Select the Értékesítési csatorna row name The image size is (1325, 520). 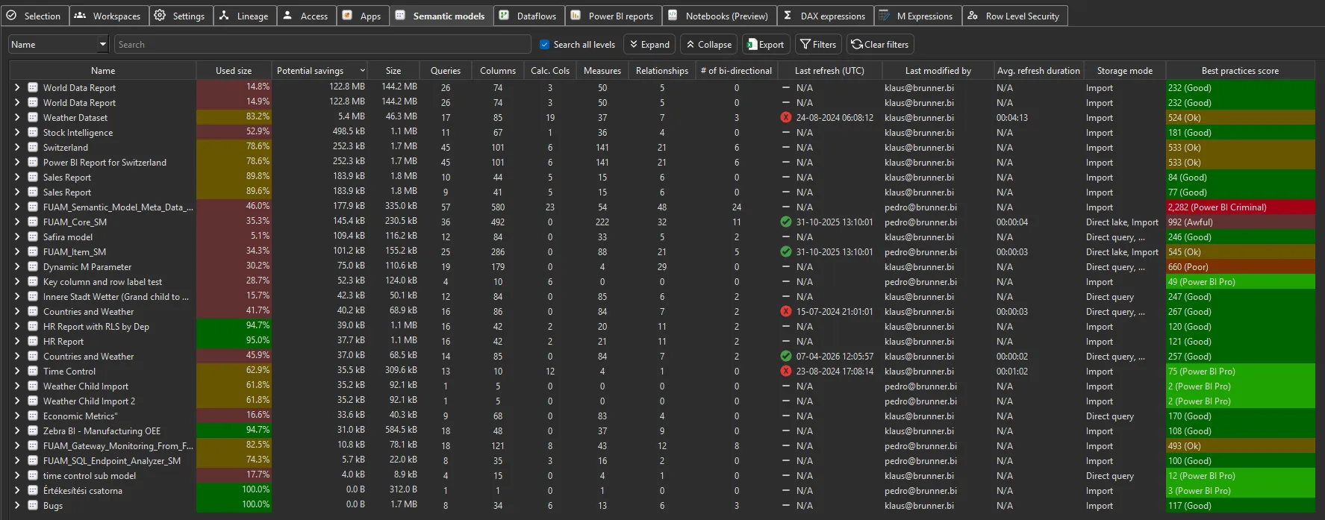pyautogui.click(x=83, y=491)
